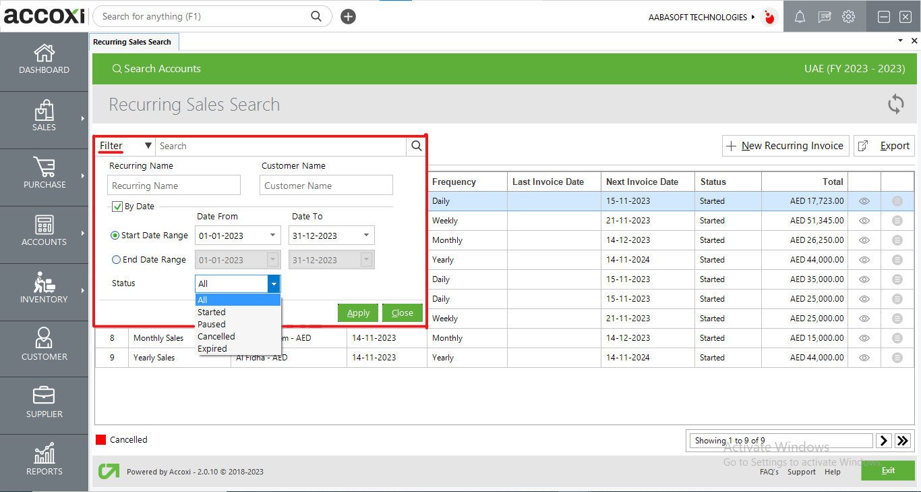
Task: Click the red Cancelled legend swatch
Action: 100,439
